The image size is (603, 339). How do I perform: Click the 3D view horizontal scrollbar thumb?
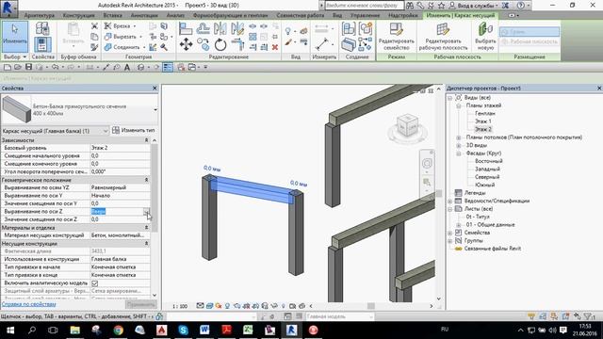[x=370, y=306]
